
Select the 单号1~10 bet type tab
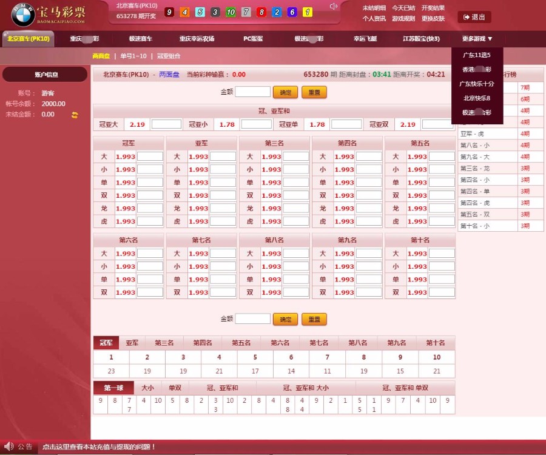coord(133,56)
